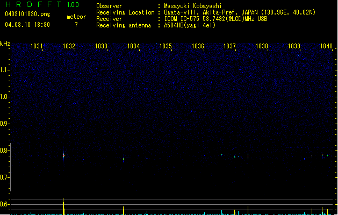Click the 1834 time axis marker
The image size is (338, 215).
click(x=133, y=46)
